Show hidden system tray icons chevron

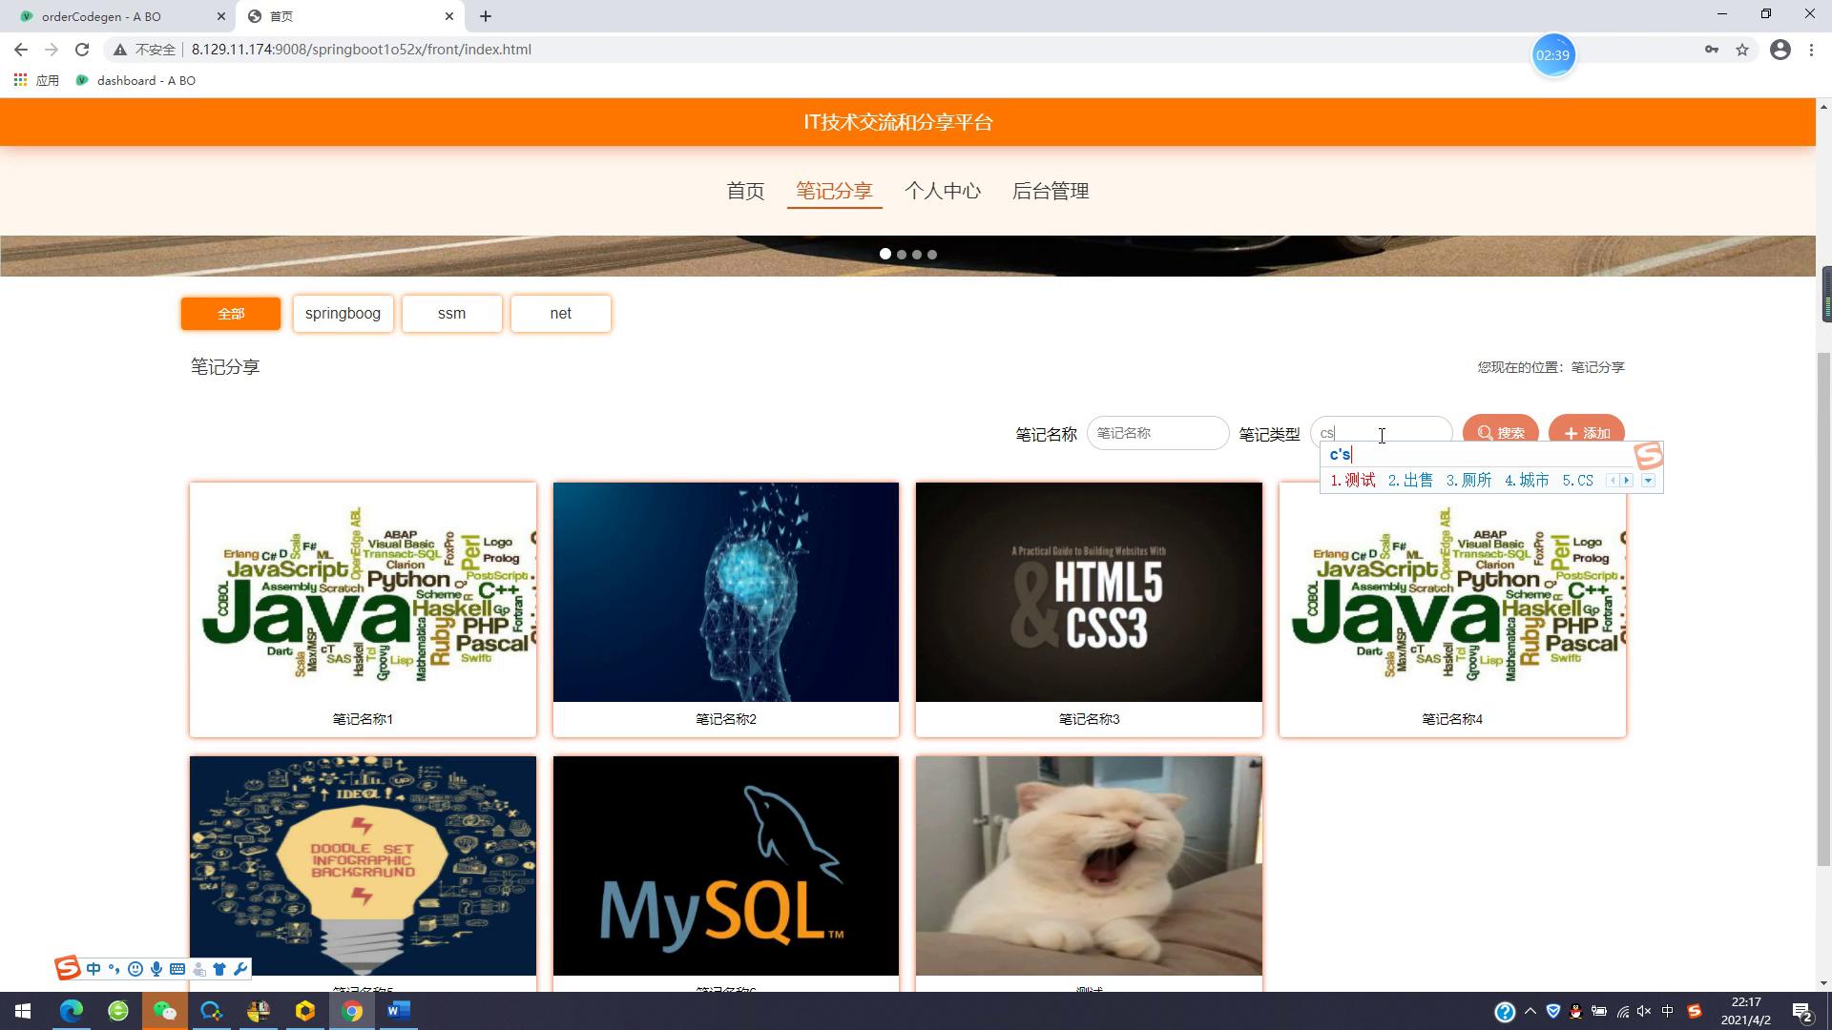click(x=1530, y=1012)
